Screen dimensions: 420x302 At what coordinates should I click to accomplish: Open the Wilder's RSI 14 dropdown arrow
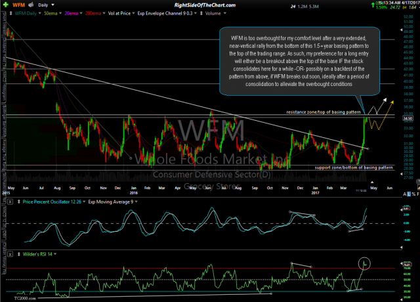[x=55, y=254]
